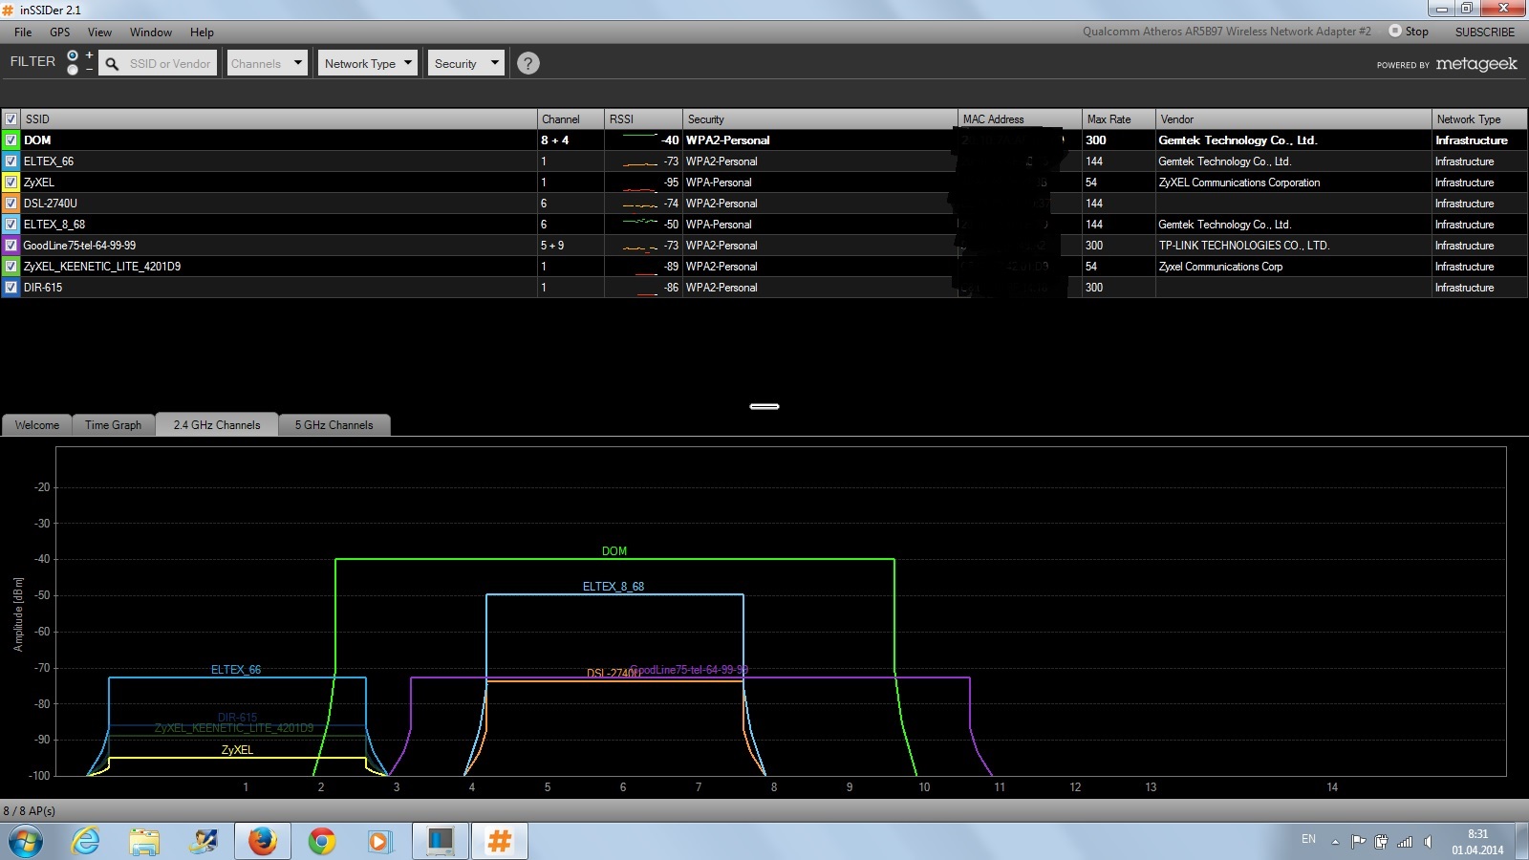Sort by RSSI column header

coord(643,119)
